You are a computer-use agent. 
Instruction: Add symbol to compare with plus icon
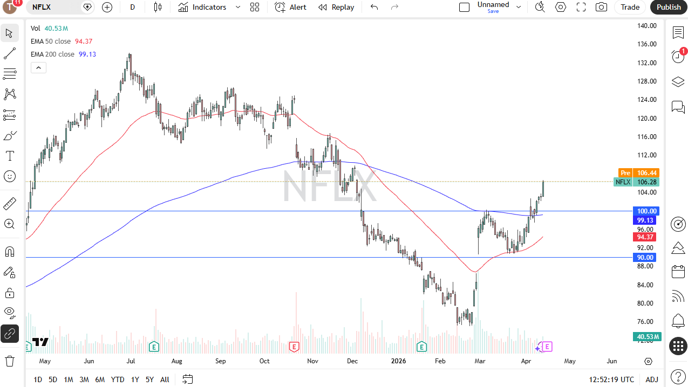pos(107,7)
